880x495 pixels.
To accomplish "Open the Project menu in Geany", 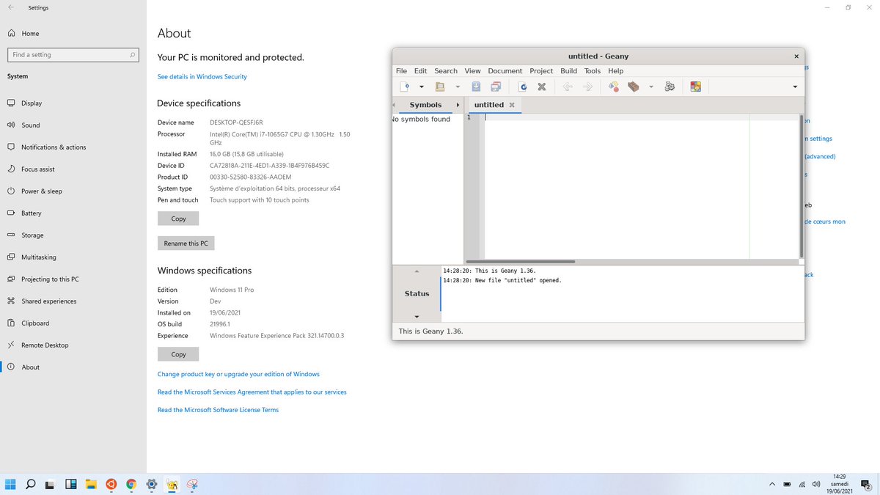I will click(541, 71).
